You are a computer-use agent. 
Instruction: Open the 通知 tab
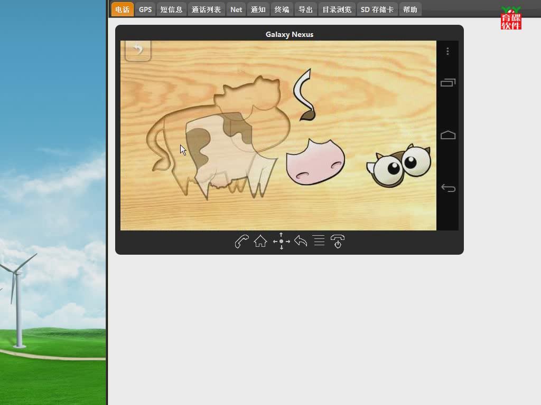click(x=258, y=9)
